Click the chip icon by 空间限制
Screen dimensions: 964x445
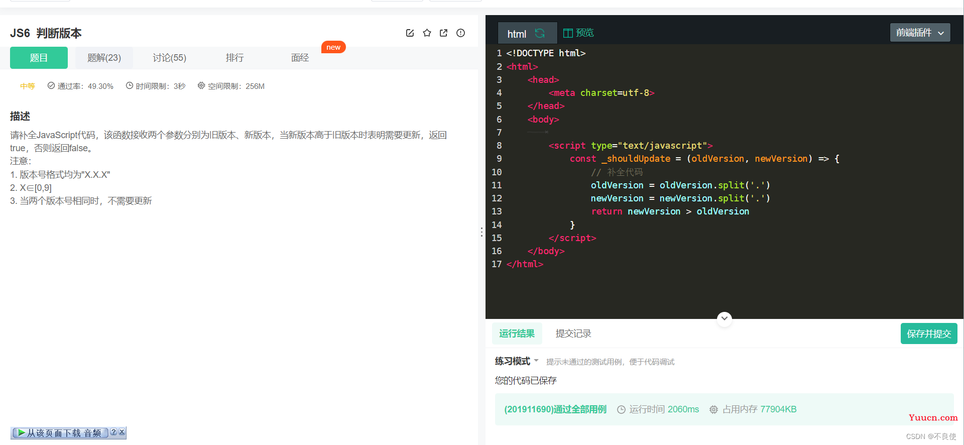(x=201, y=86)
